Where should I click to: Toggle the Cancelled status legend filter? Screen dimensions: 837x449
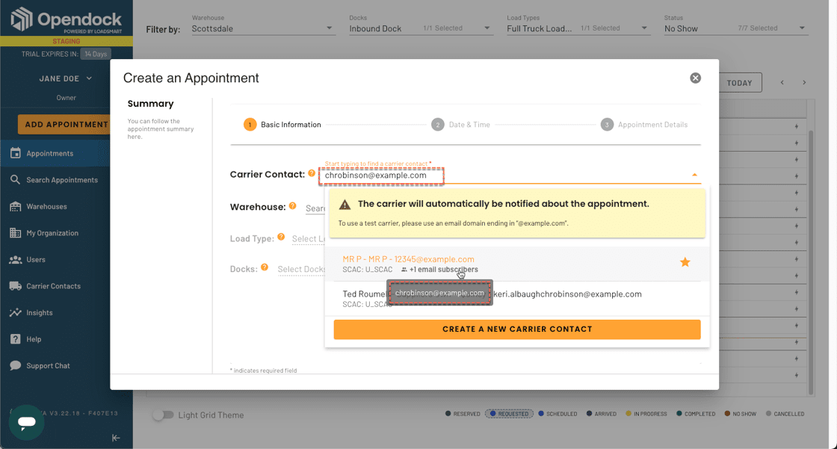pyautogui.click(x=785, y=414)
